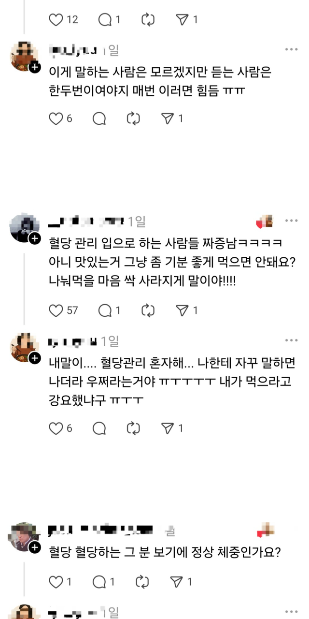Repost the "이게 말하는 사람은" comment
The height and width of the screenshot is (619, 309).
(133, 118)
